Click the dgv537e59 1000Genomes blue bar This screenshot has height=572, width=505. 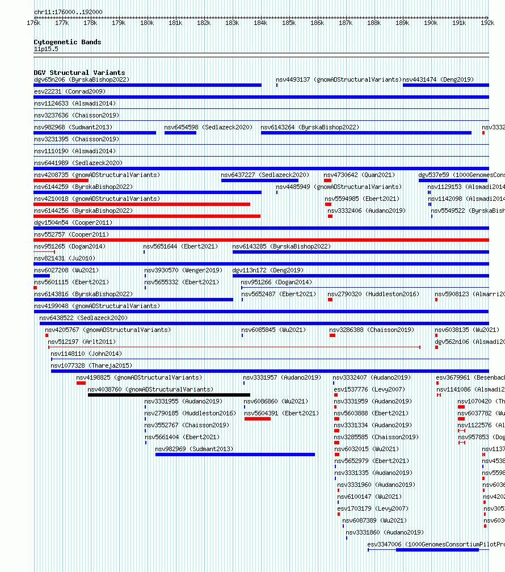[x=453, y=180]
